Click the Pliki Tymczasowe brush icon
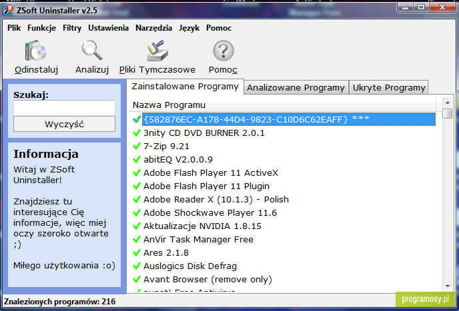 pyautogui.click(x=157, y=51)
